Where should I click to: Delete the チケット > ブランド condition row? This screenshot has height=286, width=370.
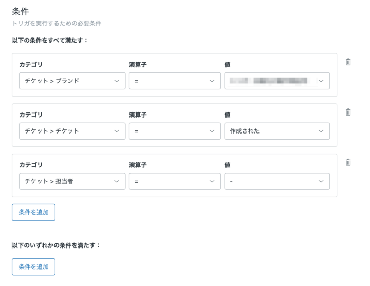(x=348, y=62)
